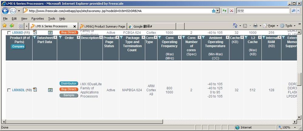The width and height of the screenshot is (303, 131).
Task: Open the i.MX6DL part data icon
Action: (50, 90)
